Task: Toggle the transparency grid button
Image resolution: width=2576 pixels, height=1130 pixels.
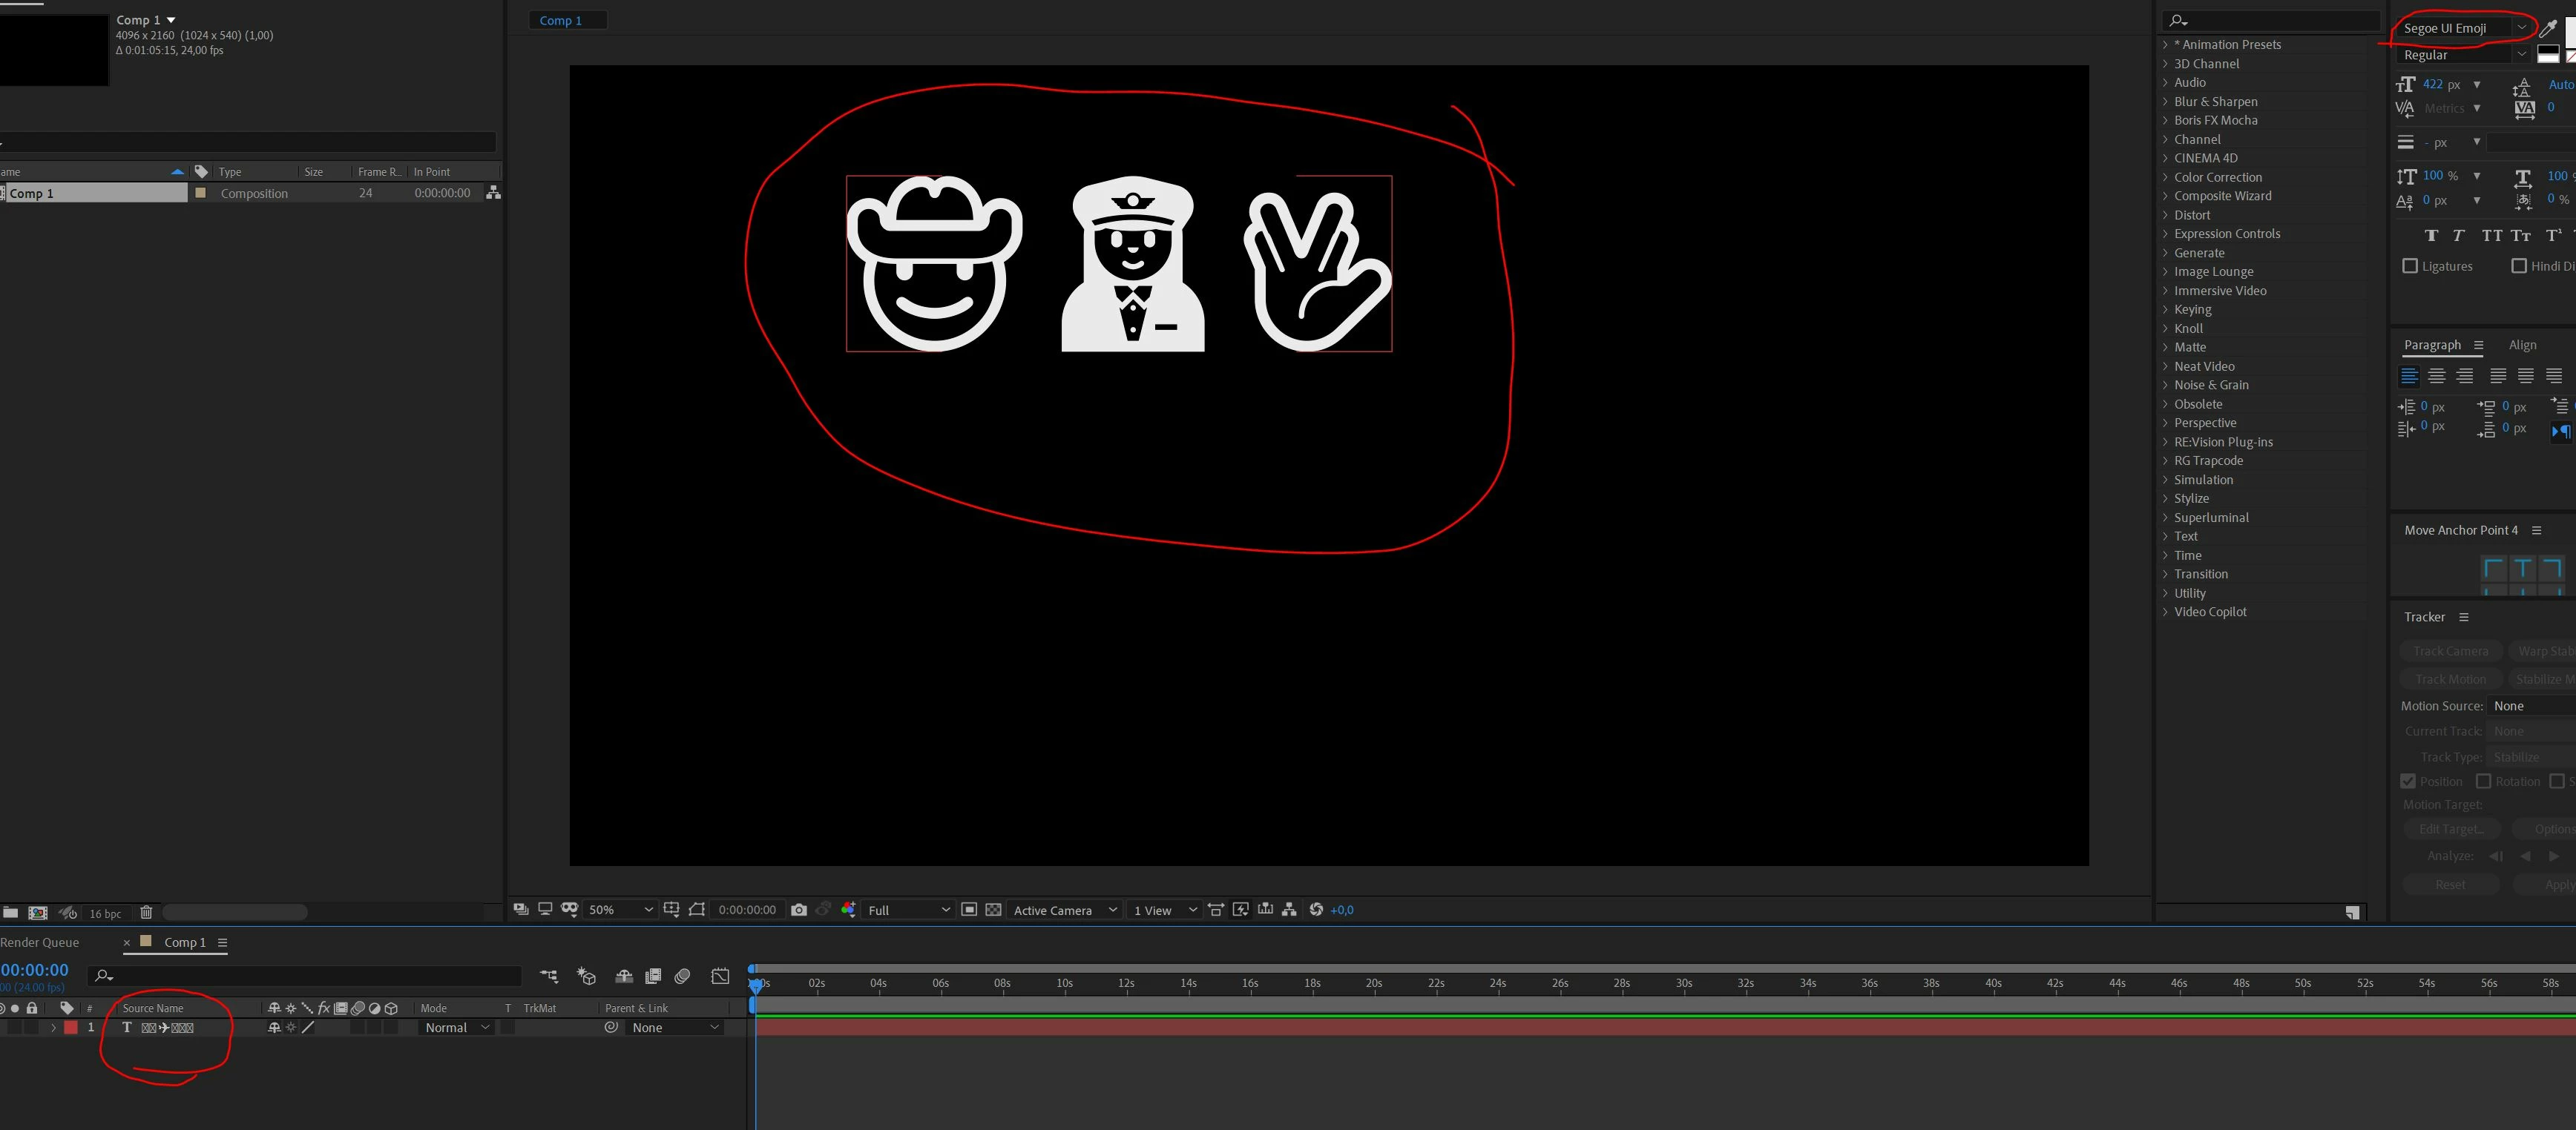Action: point(993,909)
